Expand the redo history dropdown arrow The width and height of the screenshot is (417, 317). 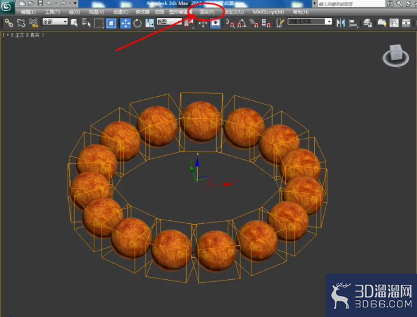69,4
